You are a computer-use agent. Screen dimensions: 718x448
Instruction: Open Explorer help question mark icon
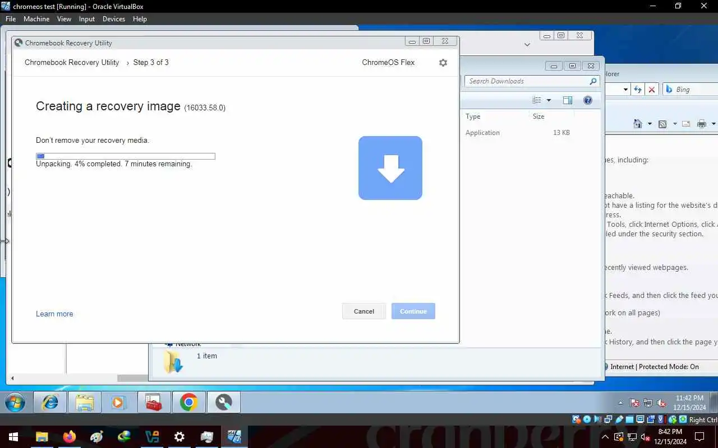point(588,100)
